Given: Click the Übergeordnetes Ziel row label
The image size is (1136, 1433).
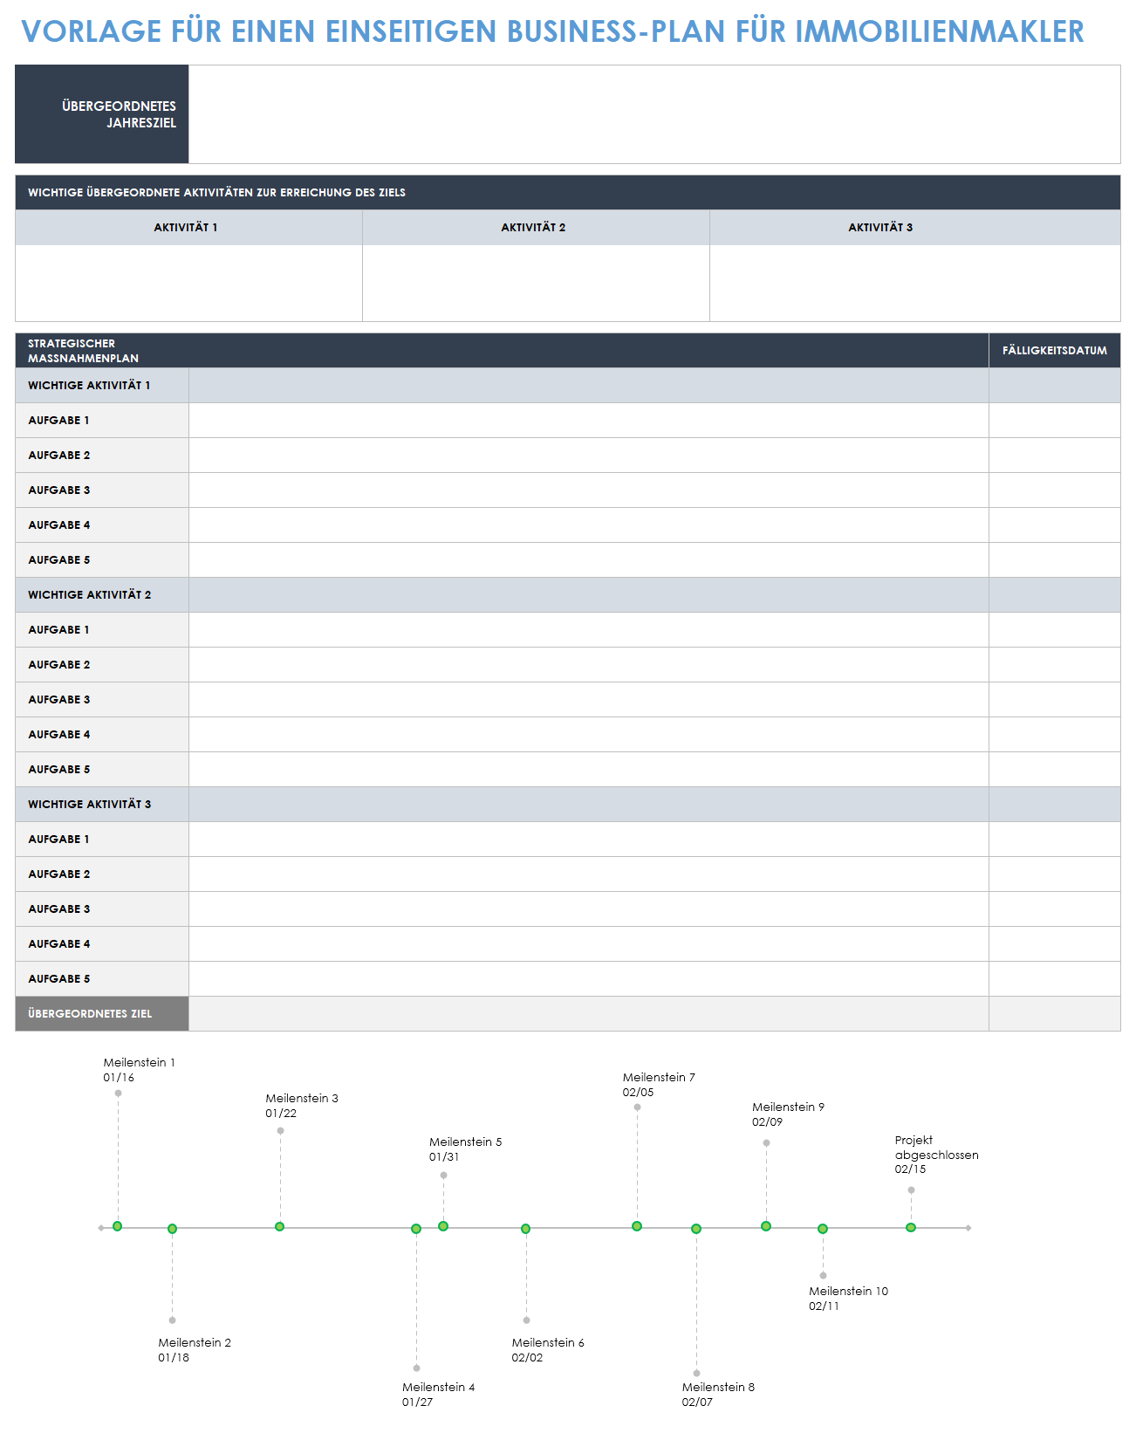Looking at the screenshot, I should click(x=102, y=1014).
